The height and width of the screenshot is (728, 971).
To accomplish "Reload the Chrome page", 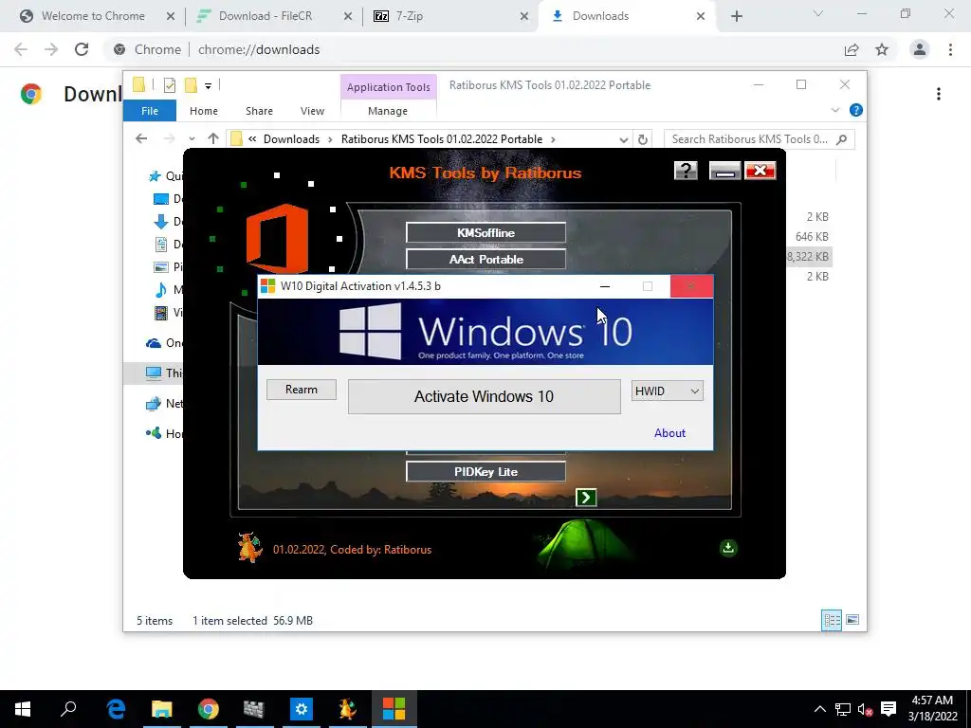I will (82, 49).
